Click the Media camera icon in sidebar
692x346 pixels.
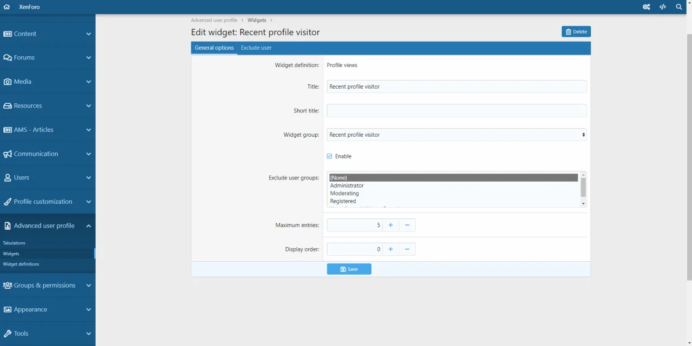[x=8, y=82]
